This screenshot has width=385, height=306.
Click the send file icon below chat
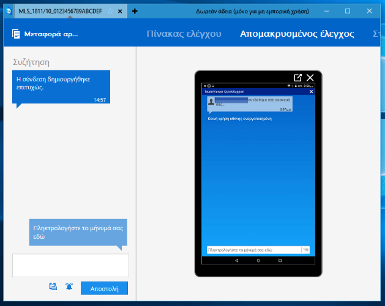point(53,286)
